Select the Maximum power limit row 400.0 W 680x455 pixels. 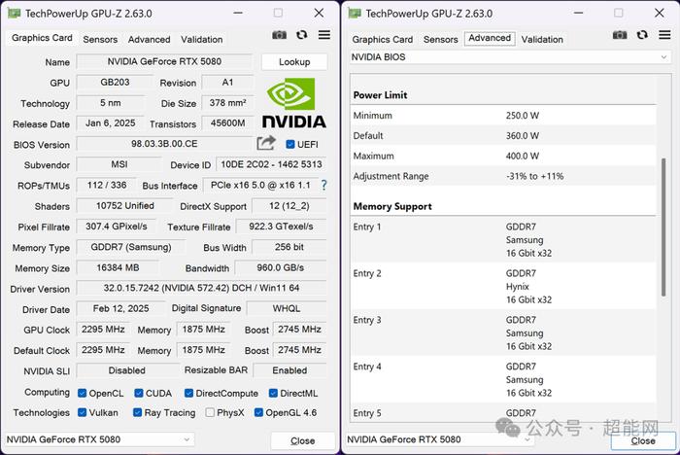point(503,156)
